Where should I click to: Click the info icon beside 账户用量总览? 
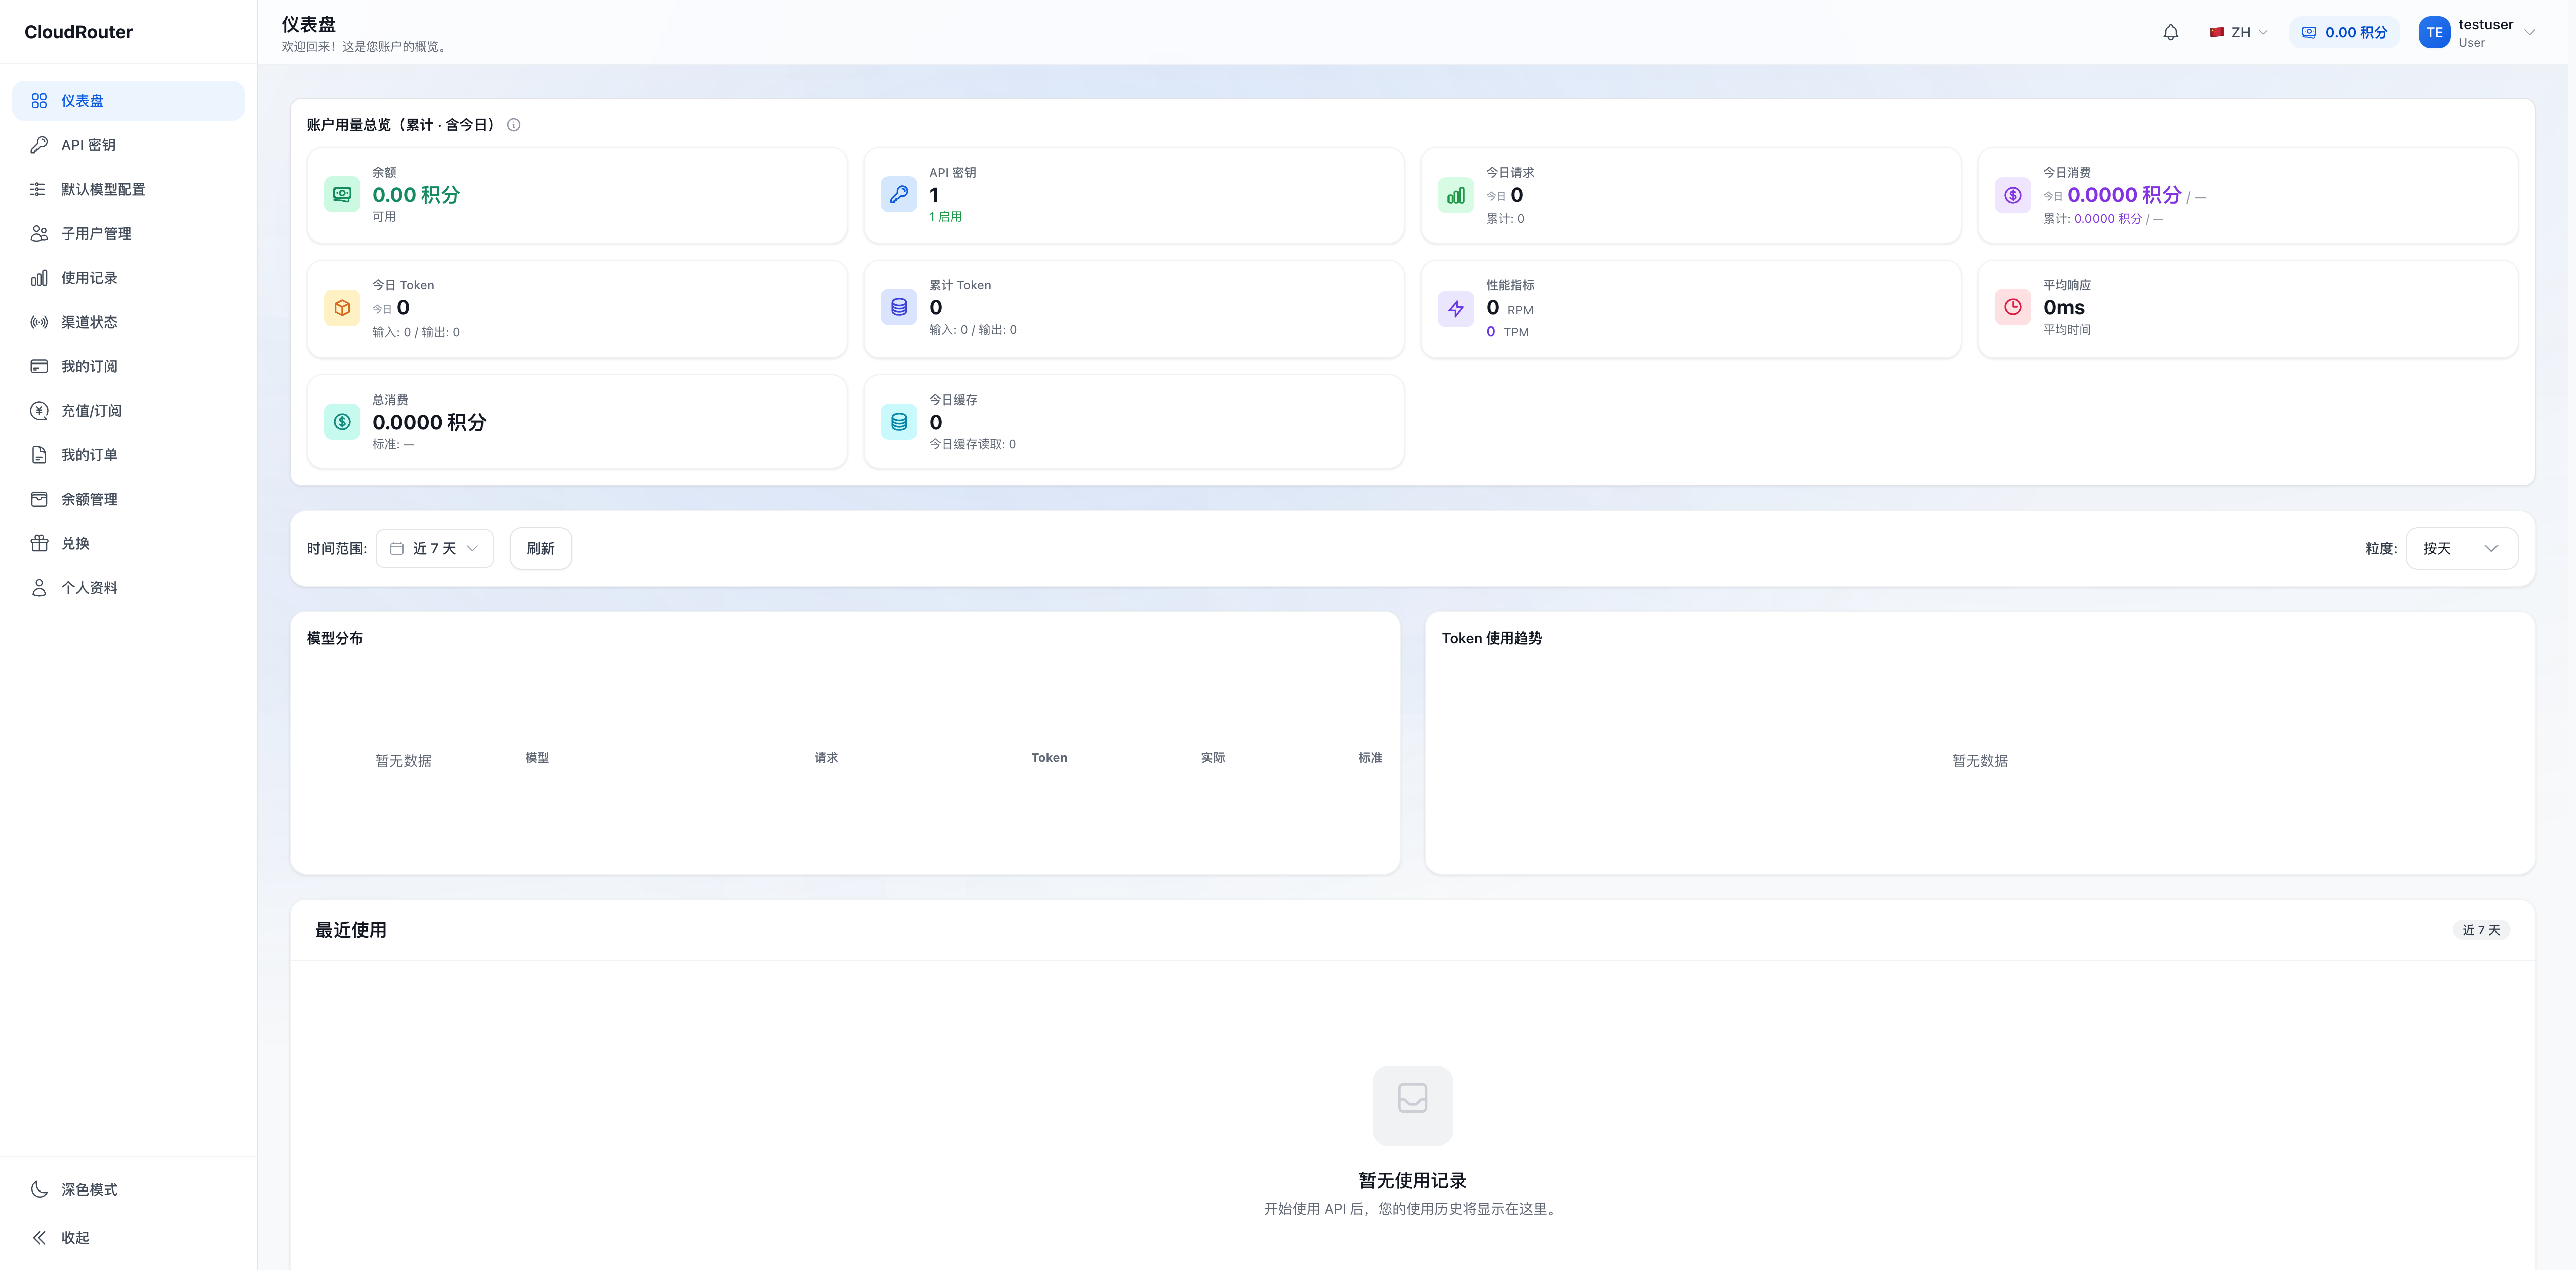[x=514, y=125]
